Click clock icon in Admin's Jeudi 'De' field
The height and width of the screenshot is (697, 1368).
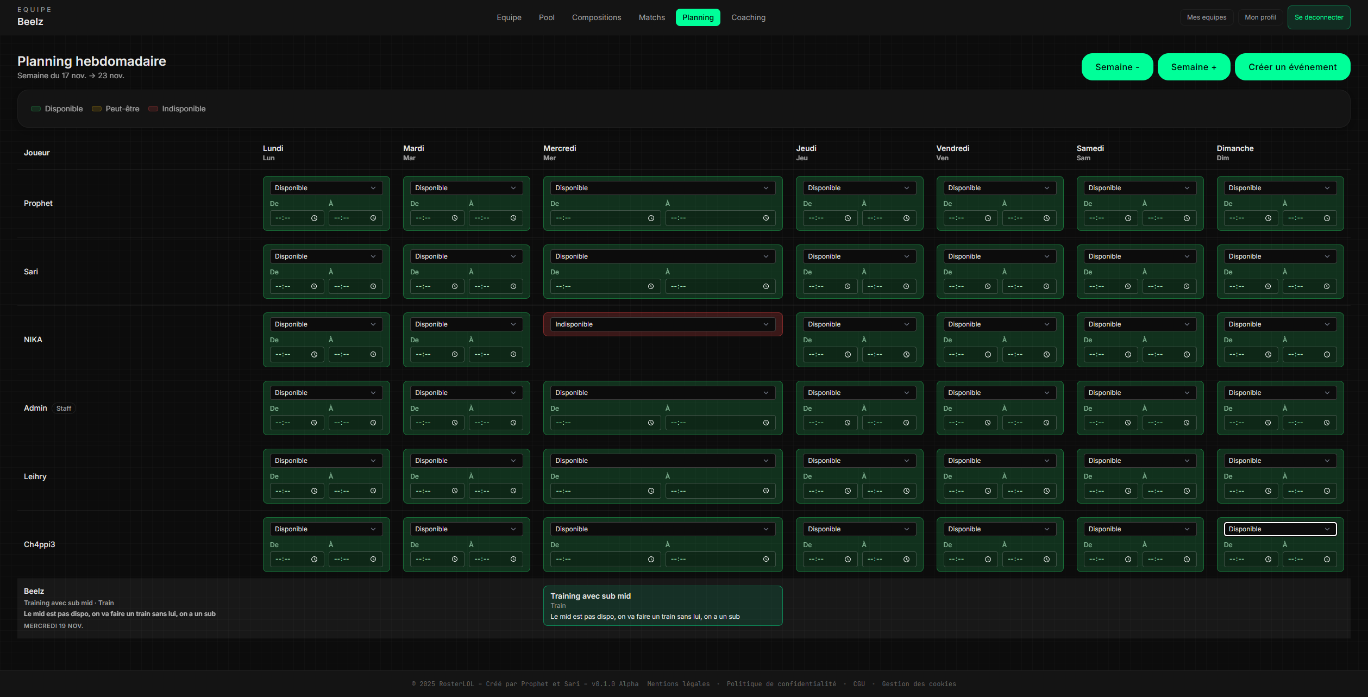point(848,423)
